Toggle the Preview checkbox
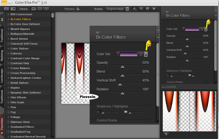 [x=78, y=9]
